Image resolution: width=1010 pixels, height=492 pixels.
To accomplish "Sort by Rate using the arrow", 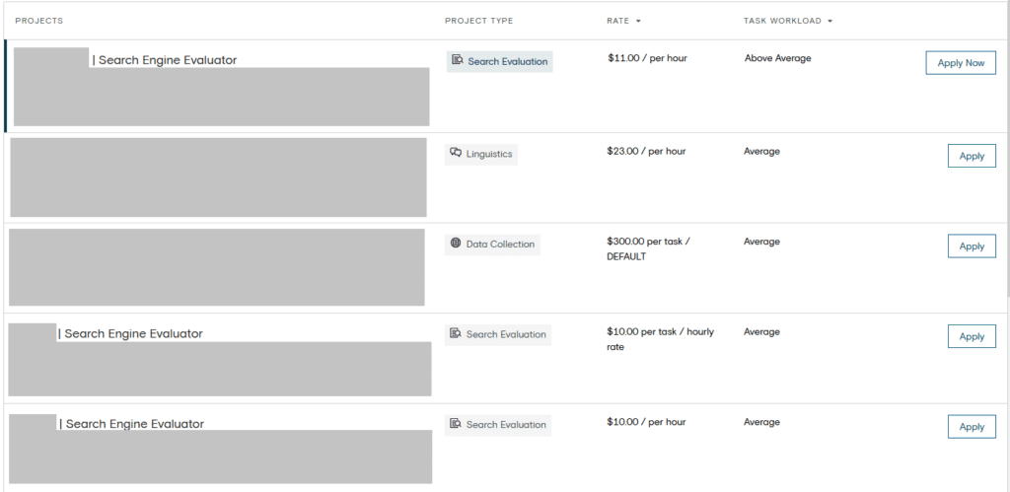I will point(638,22).
